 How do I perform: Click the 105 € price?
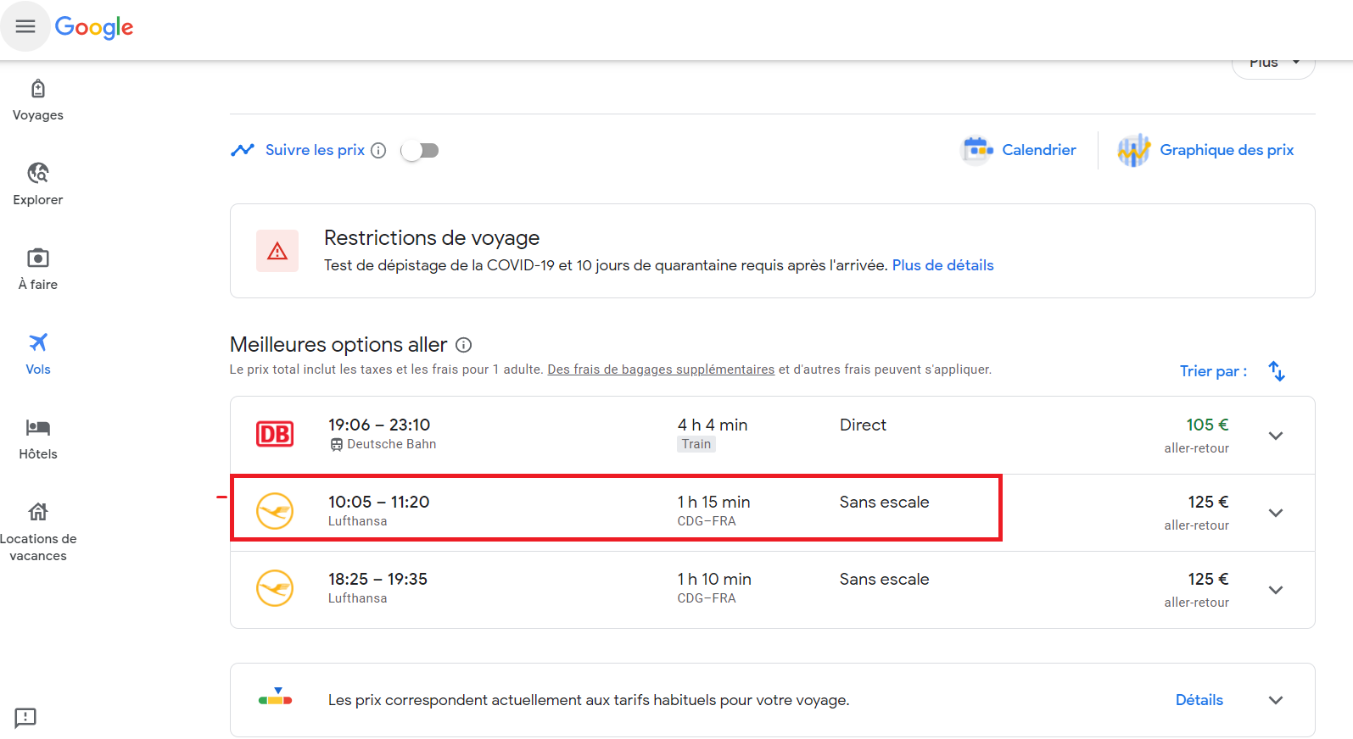point(1207,425)
